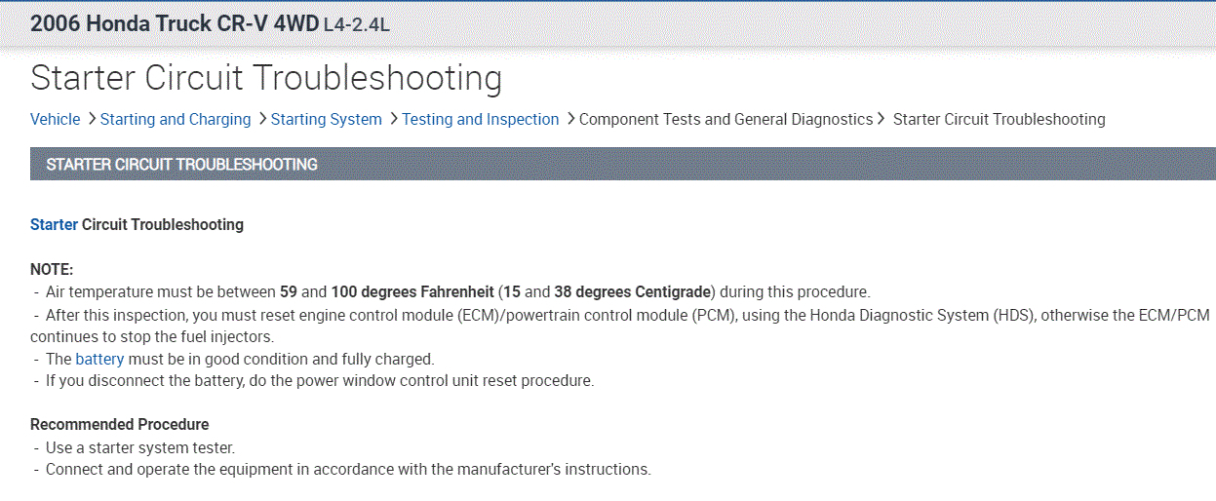Click the chevron arrow after Vehicle
1216x501 pixels.
coord(91,119)
